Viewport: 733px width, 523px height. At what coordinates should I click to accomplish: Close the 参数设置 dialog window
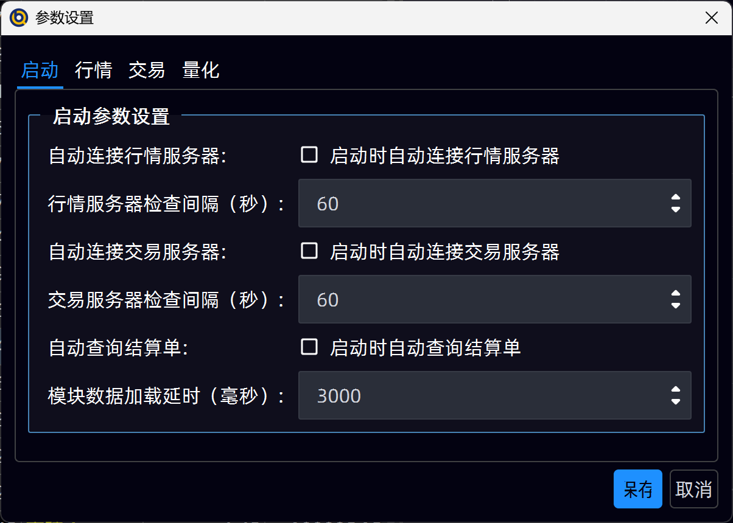711,18
